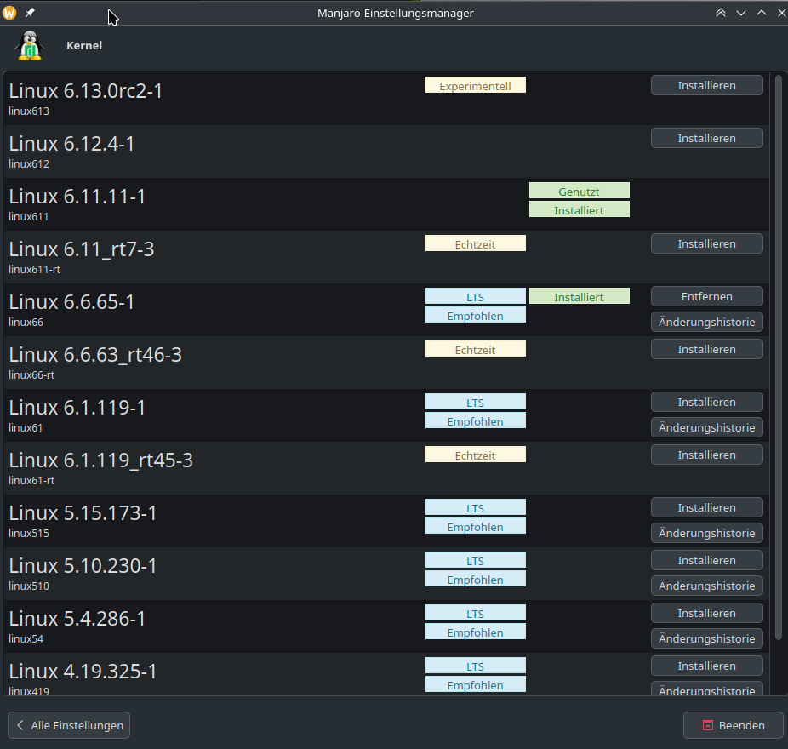Click the linux54 package name
This screenshot has height=749, width=788.
[26, 639]
